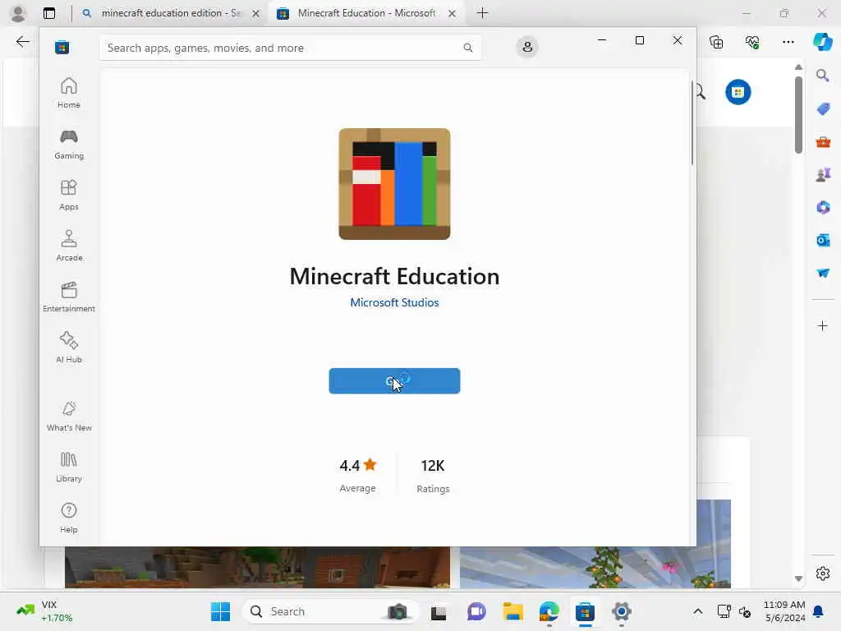Open Microsoft 365 icon in Edge sidebar
The image size is (841, 631).
click(823, 207)
